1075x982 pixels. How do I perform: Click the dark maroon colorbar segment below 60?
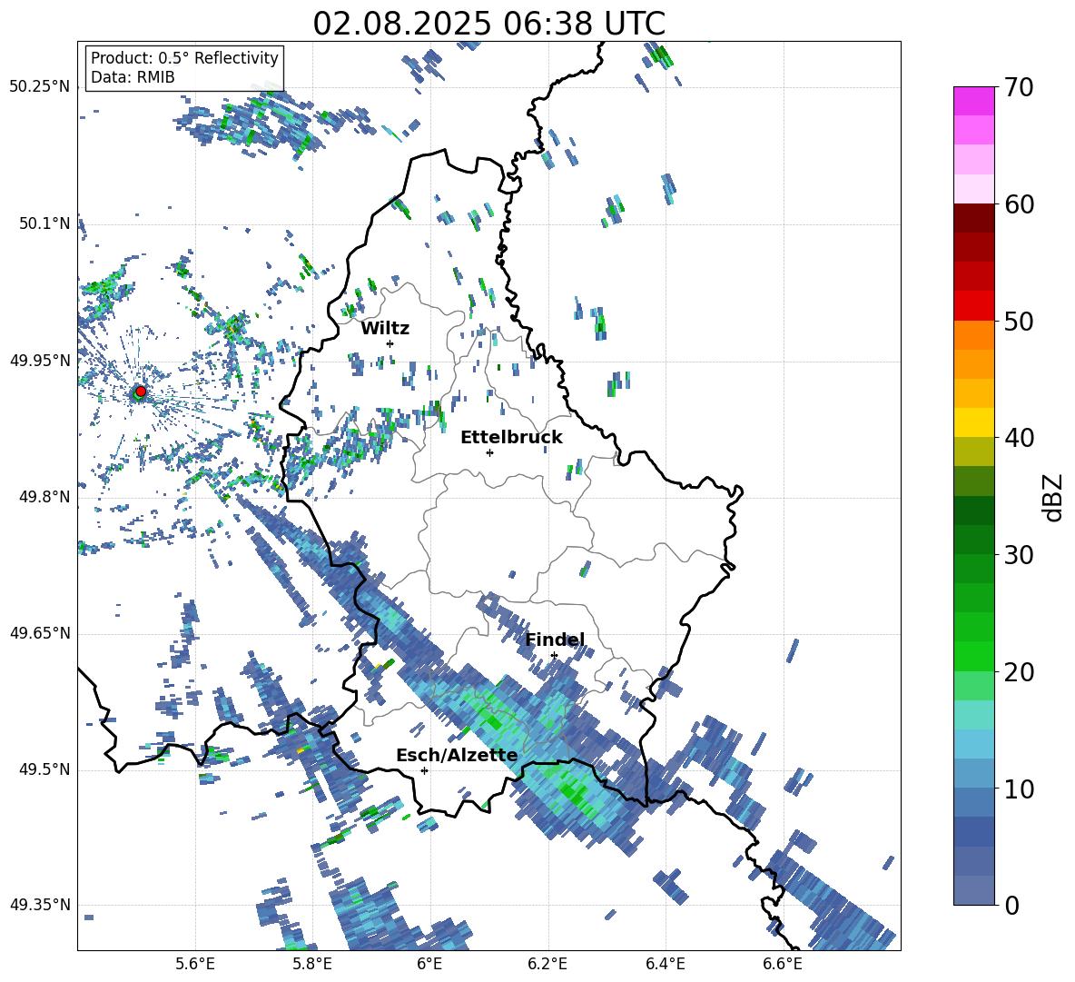pos(973,218)
